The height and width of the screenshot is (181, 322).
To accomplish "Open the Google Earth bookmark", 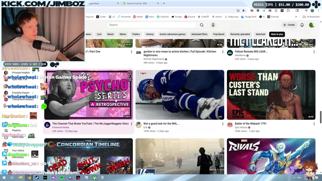I will 249,17.
